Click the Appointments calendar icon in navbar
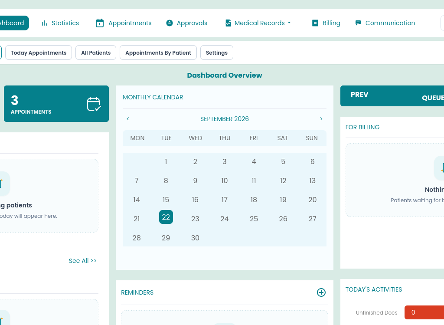This screenshot has width=444, height=325. (100, 23)
